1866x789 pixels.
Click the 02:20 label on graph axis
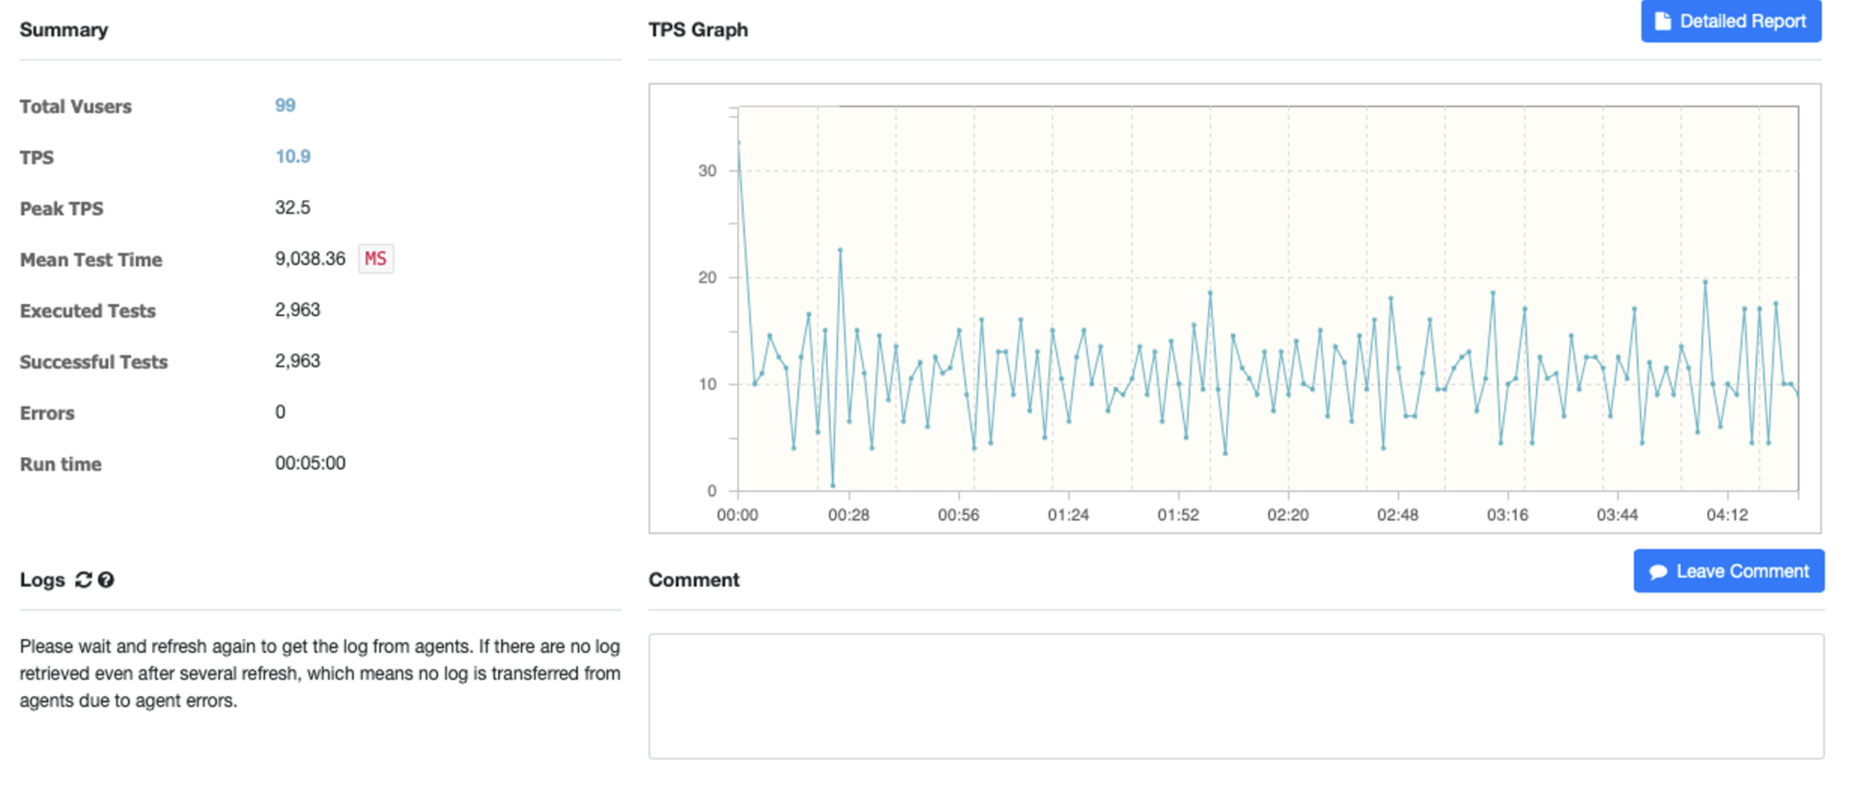point(1287,515)
